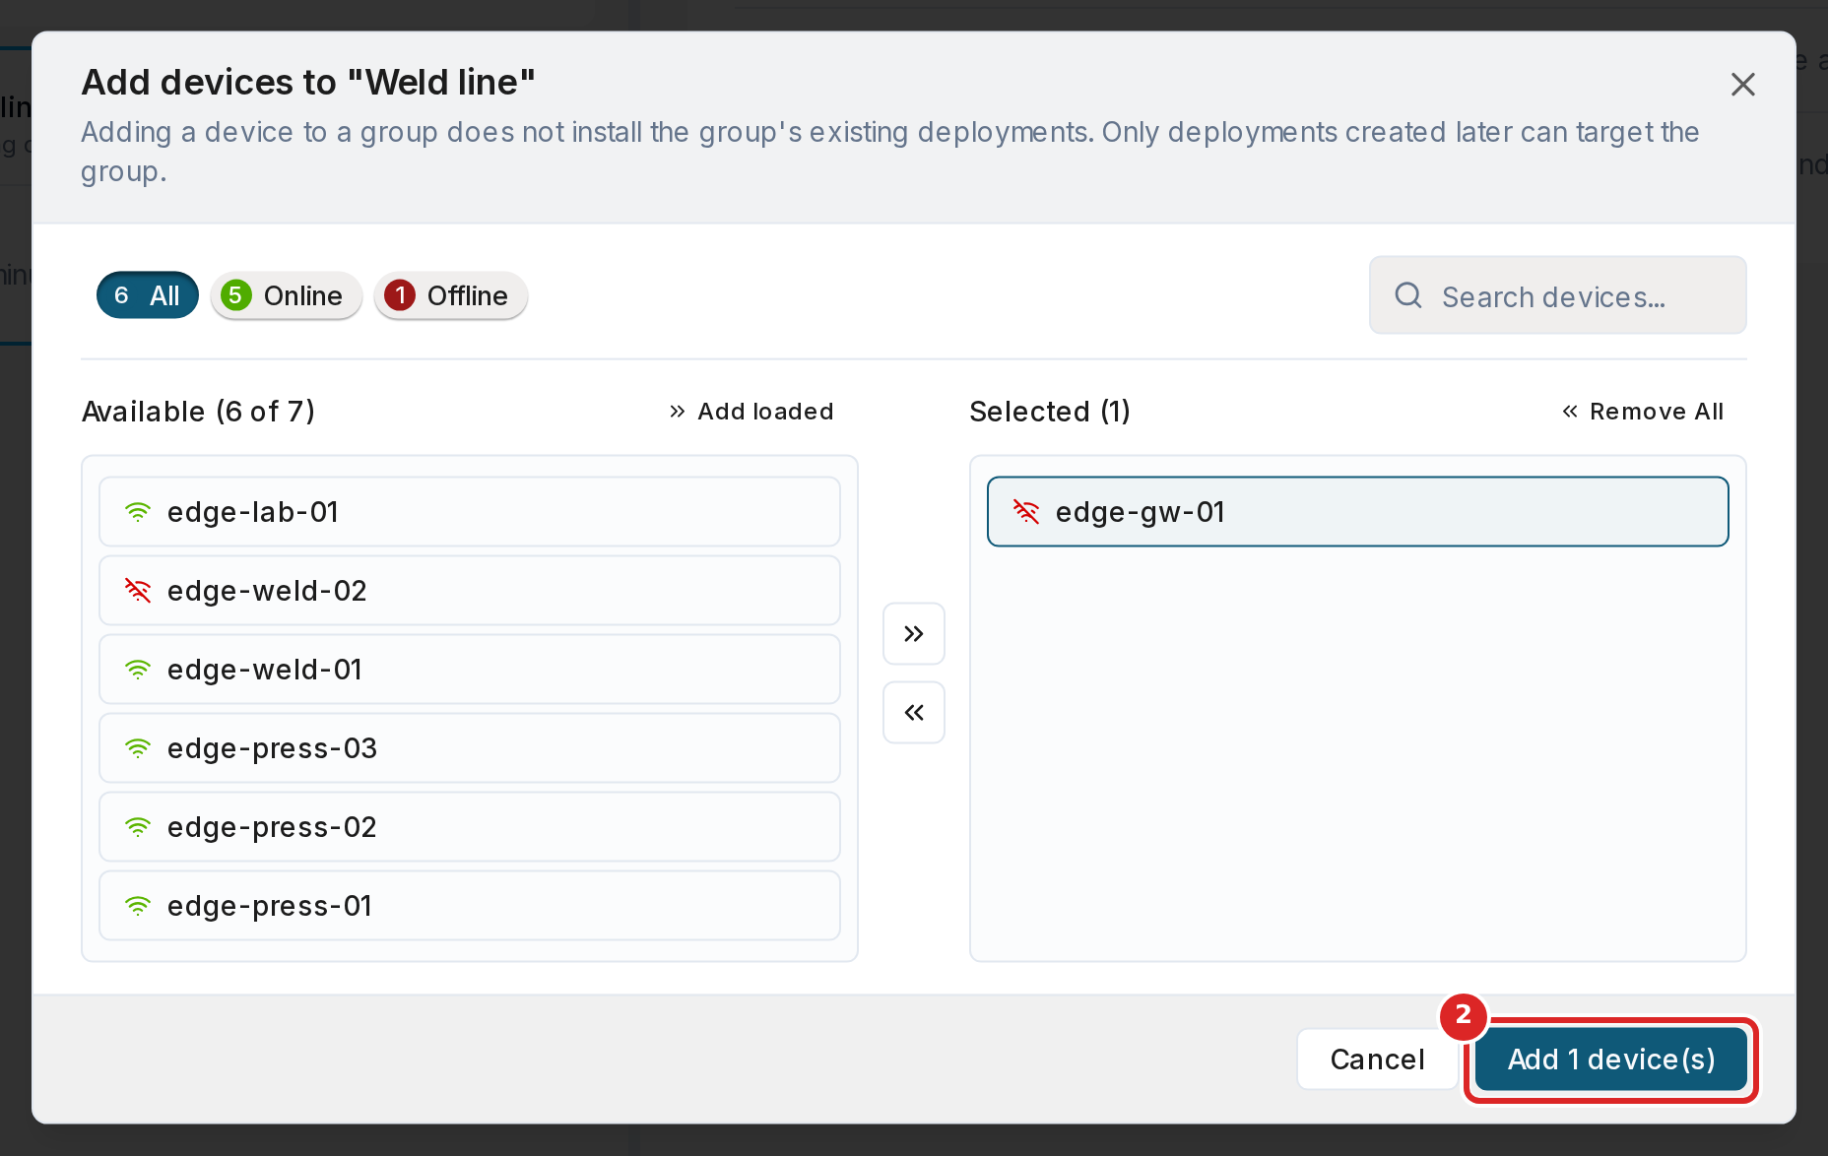Click Add loaded link
1828x1156 pixels.
[x=751, y=412]
